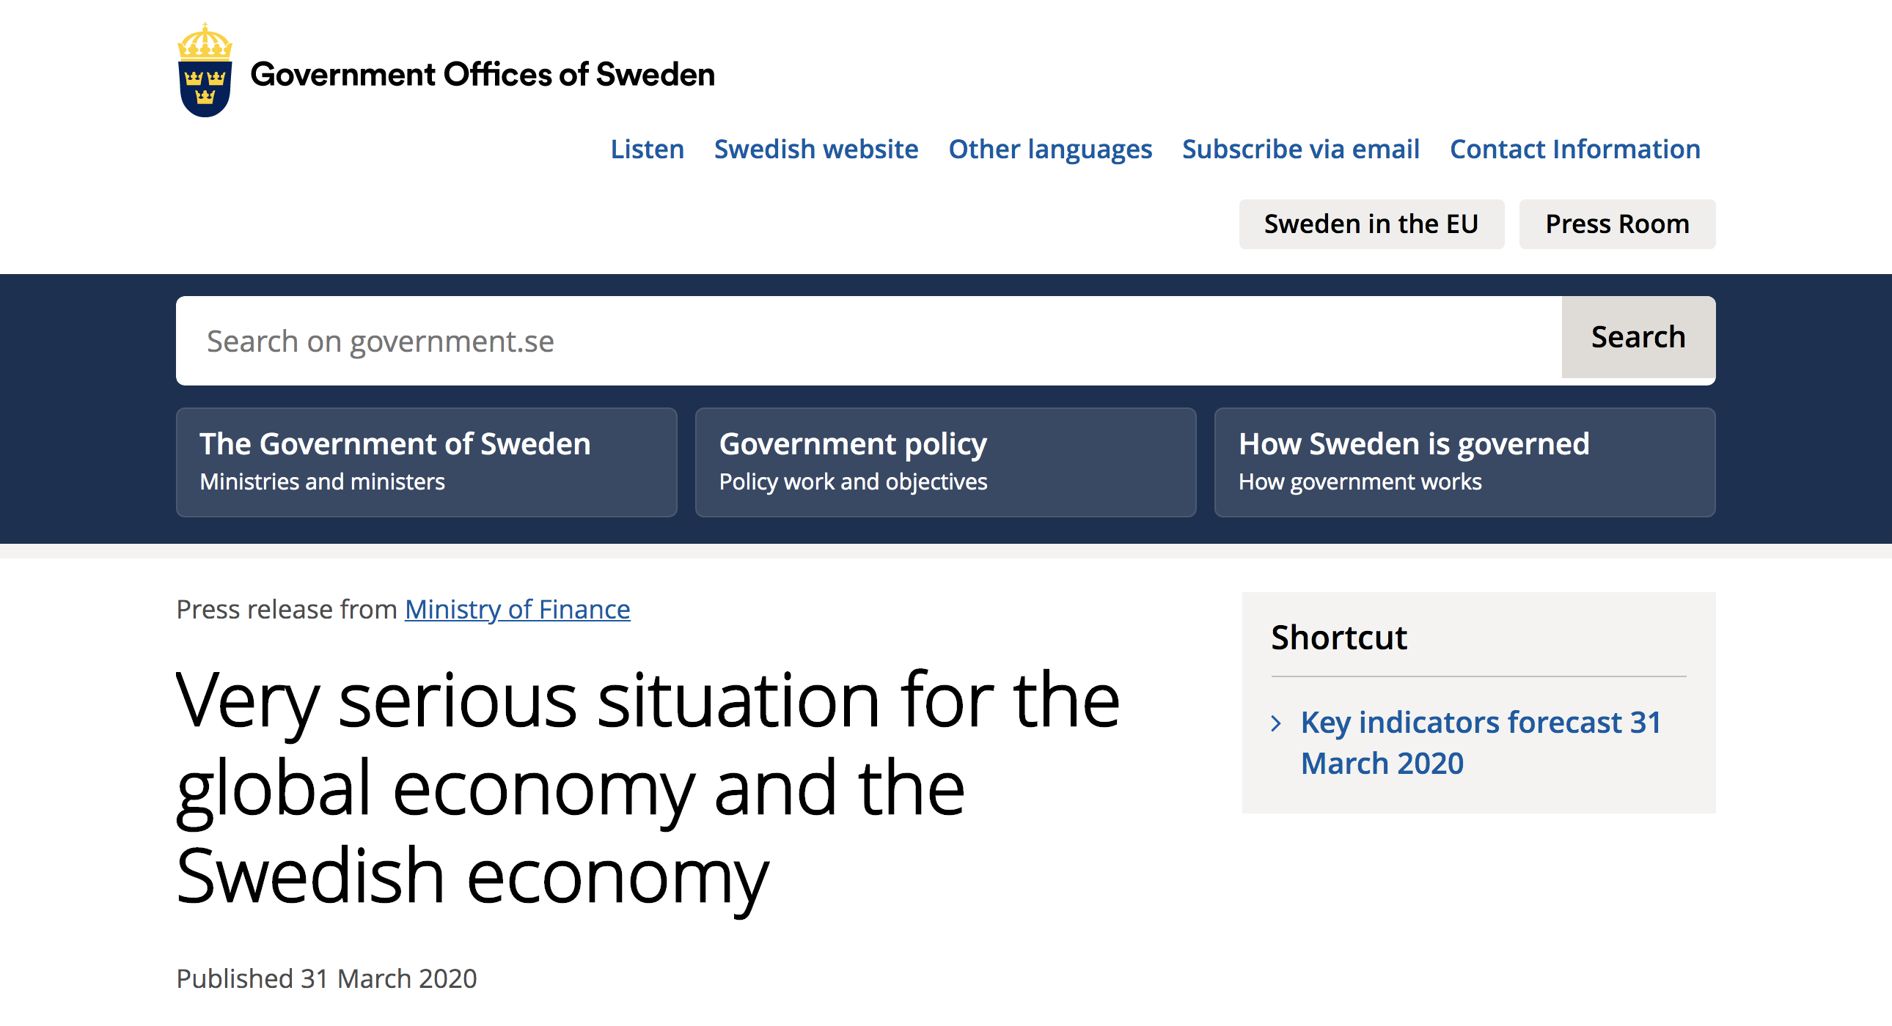The image size is (1892, 1026).
Task: Visit the Press Room
Action: pos(1616,224)
